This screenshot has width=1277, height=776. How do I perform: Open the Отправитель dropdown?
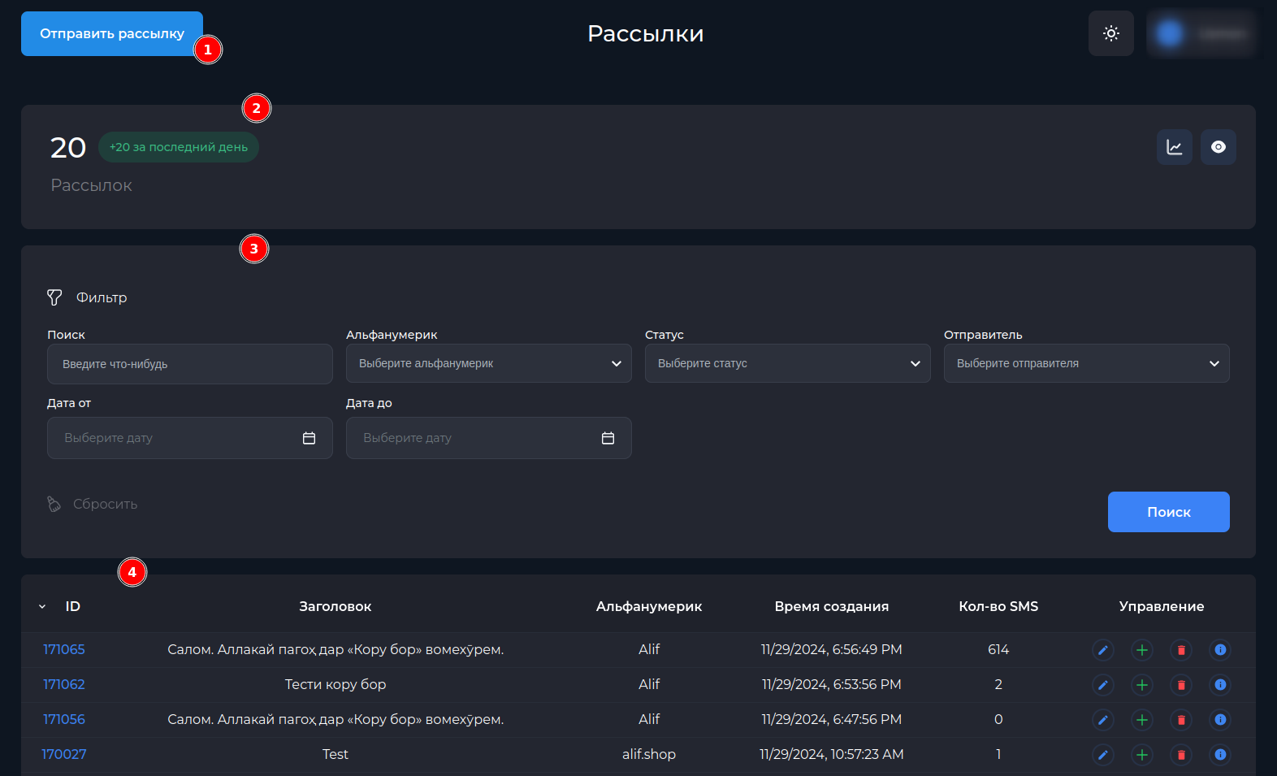(1086, 363)
